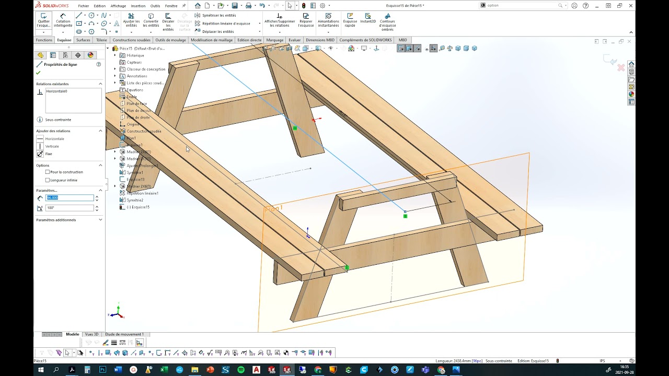669x376 pixels.
Task: Click the Décaler les entités tool
Action: 168,22
